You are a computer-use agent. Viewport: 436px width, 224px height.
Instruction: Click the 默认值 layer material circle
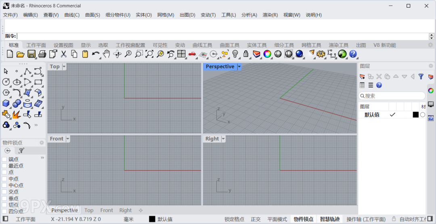423,115
